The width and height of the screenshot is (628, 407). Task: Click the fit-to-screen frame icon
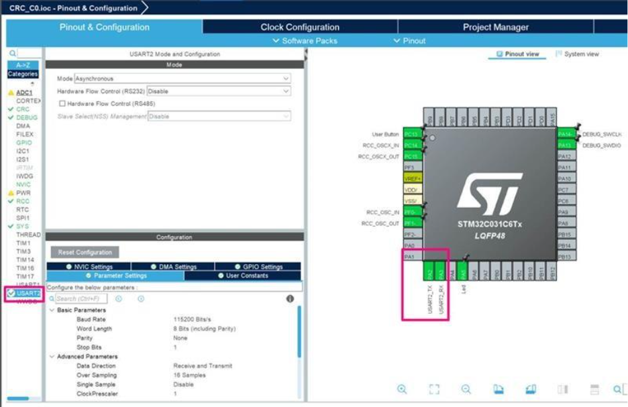tap(434, 389)
